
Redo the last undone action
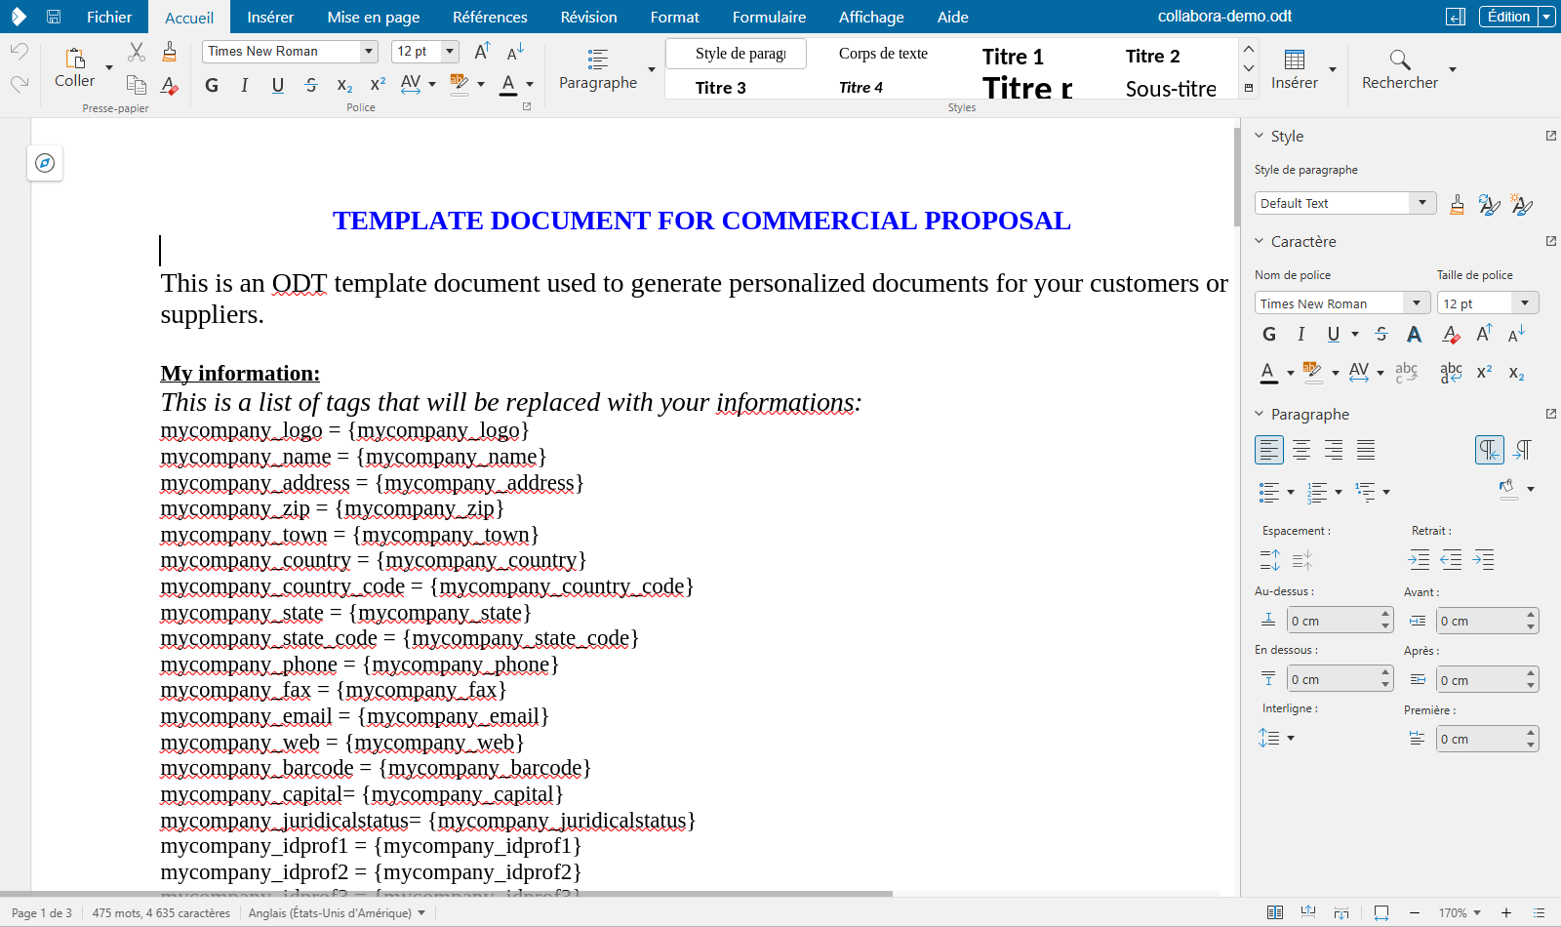(20, 84)
